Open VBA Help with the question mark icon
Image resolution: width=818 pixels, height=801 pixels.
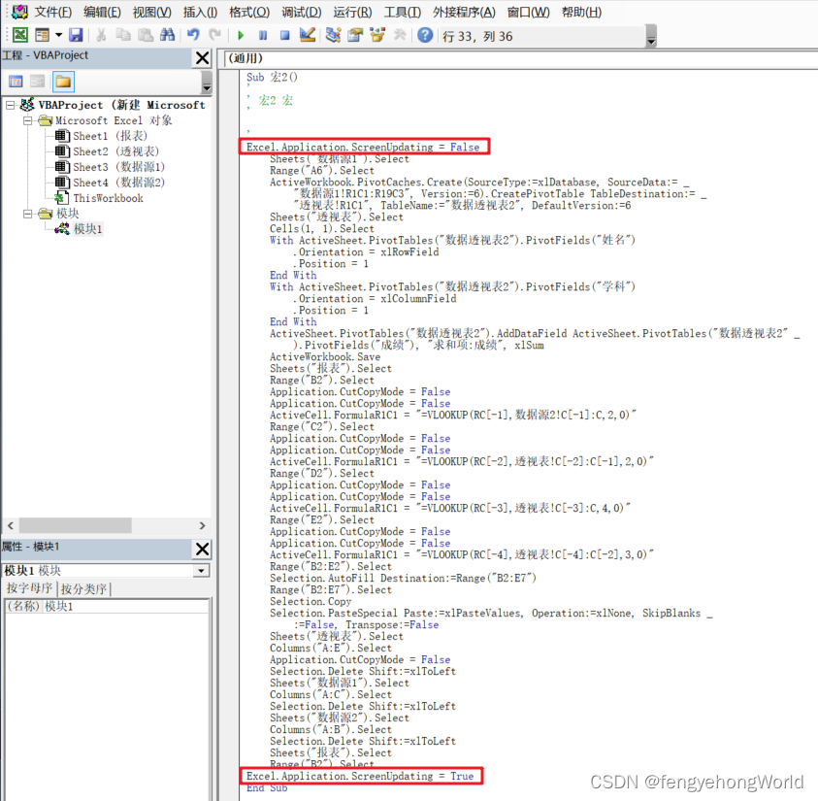click(425, 35)
